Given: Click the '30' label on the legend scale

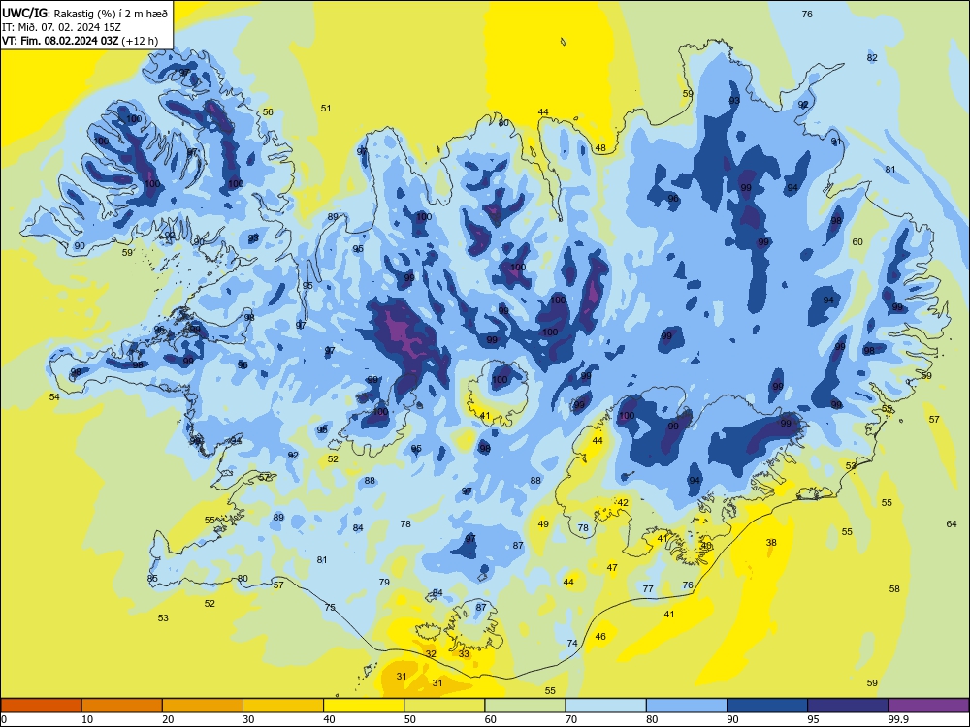Looking at the screenshot, I should [248, 719].
